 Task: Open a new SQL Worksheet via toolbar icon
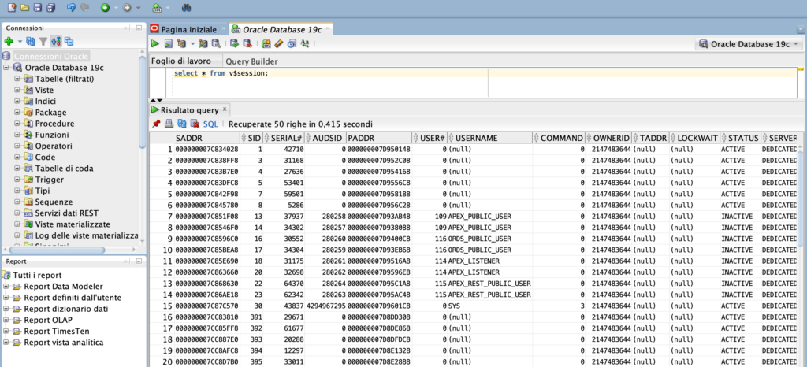(157, 8)
